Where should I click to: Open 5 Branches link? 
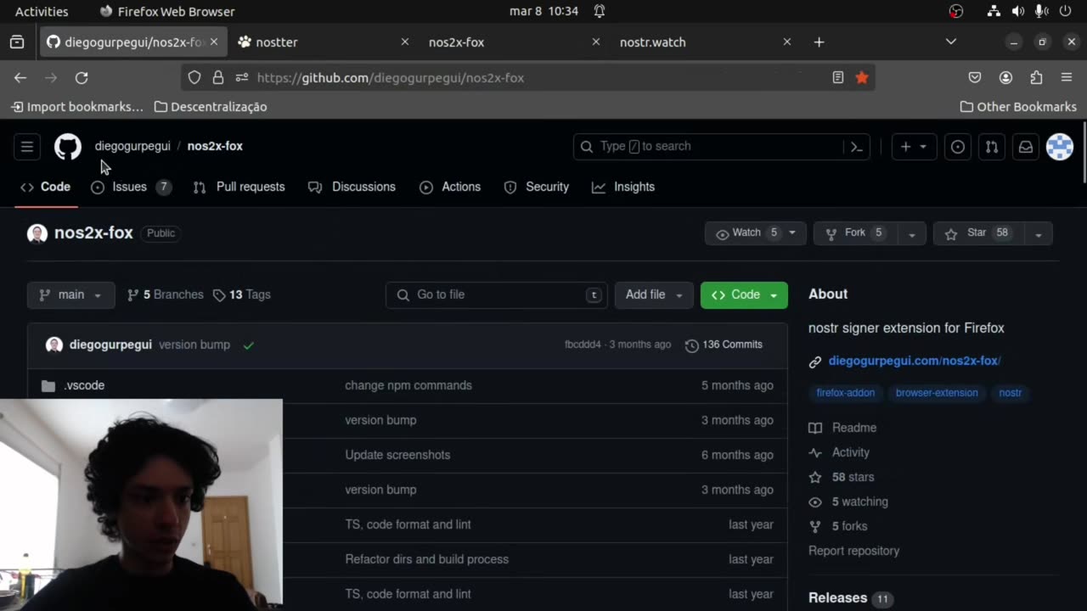pyautogui.click(x=166, y=294)
